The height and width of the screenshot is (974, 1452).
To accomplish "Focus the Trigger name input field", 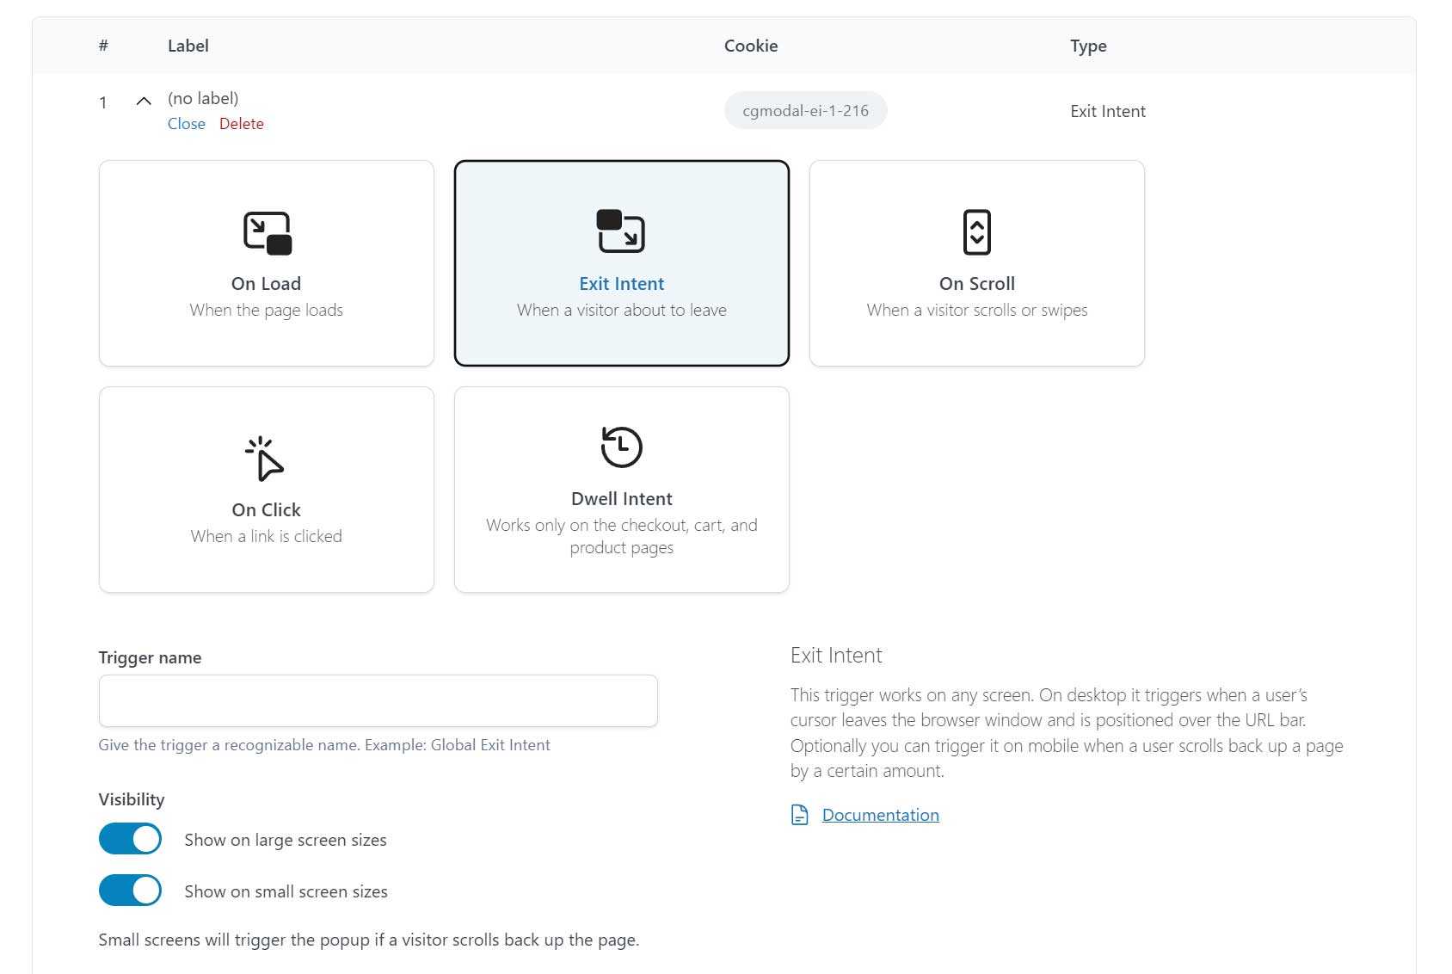I will pyautogui.click(x=378, y=700).
